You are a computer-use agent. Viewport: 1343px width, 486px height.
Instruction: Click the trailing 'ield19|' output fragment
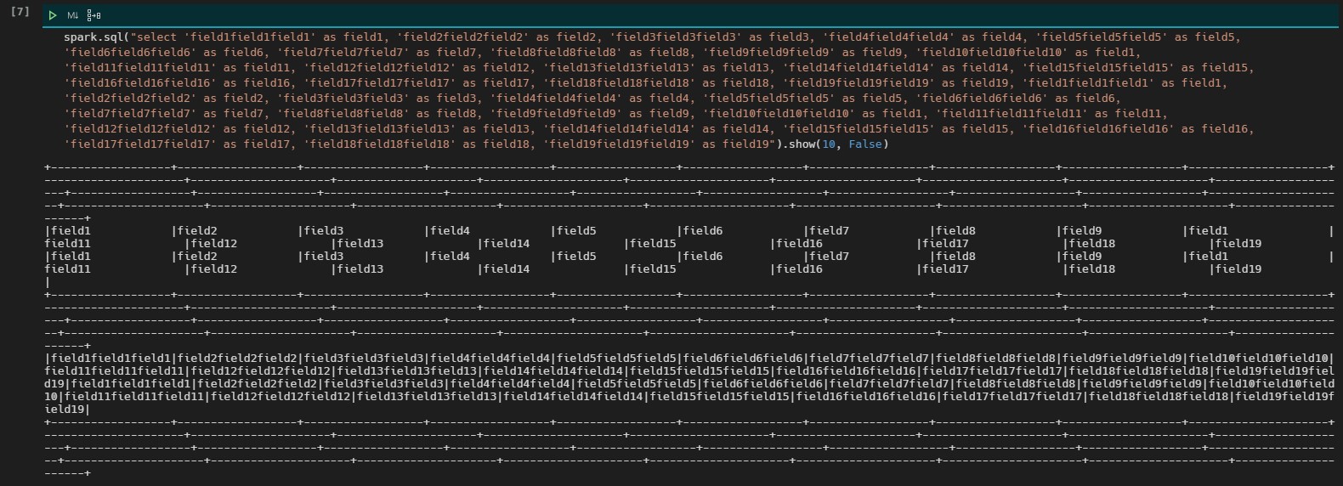click(x=68, y=410)
